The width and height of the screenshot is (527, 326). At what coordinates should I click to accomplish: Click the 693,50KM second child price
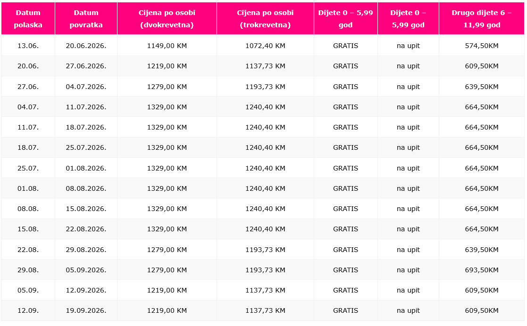tap(481, 270)
